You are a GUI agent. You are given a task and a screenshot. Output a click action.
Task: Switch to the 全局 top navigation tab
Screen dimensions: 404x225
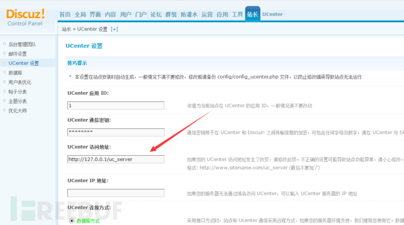pyautogui.click(x=80, y=15)
